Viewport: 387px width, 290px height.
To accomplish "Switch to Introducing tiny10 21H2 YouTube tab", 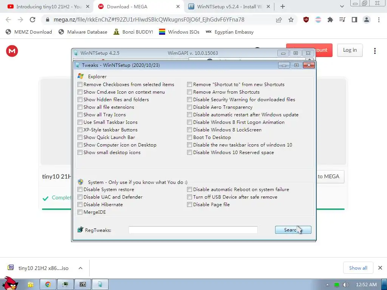I will click(x=47, y=7).
